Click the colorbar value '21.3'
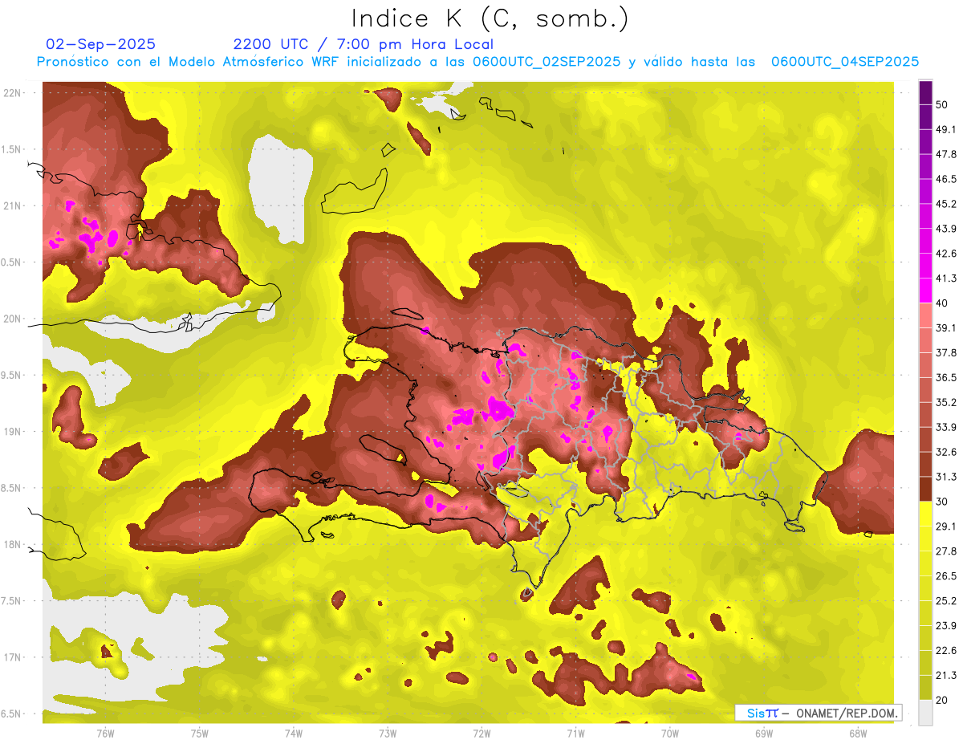Image resolution: width=963 pixels, height=744 pixels. (x=945, y=675)
